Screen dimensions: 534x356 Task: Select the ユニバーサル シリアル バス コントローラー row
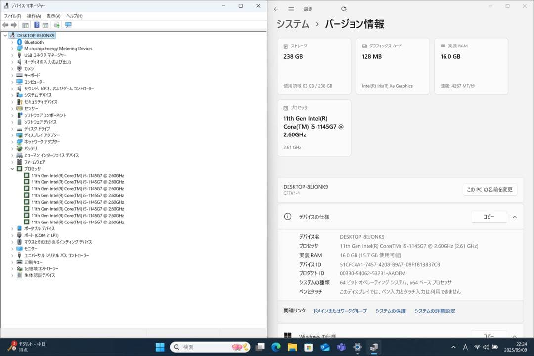click(56, 255)
